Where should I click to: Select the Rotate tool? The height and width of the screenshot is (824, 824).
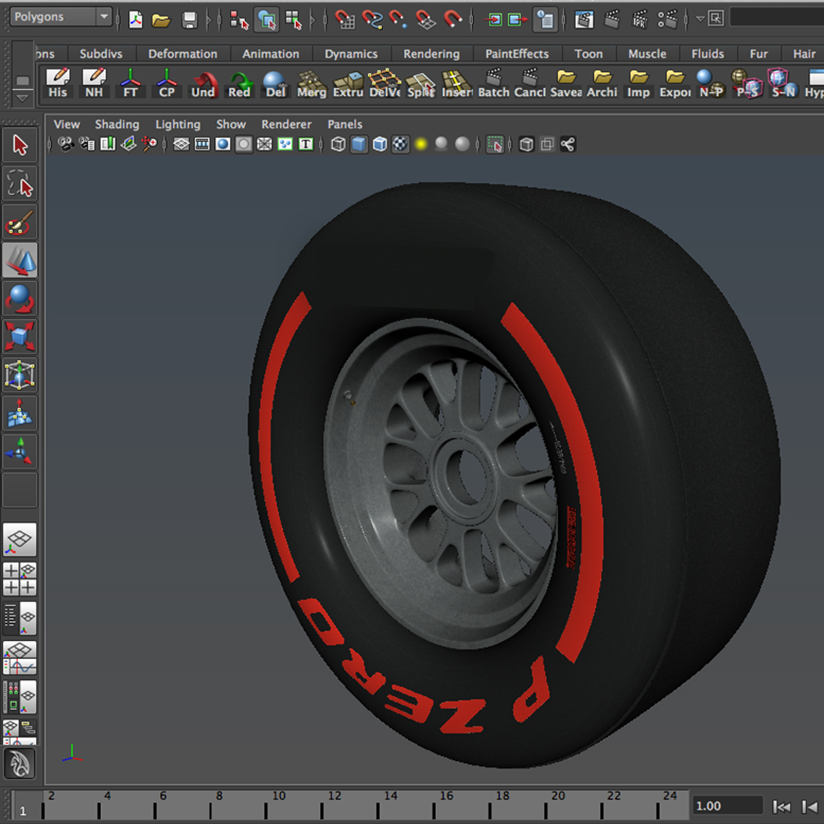pyautogui.click(x=20, y=299)
